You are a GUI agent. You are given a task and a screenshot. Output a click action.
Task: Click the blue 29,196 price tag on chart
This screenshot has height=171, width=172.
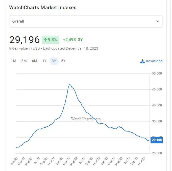pos(157,140)
